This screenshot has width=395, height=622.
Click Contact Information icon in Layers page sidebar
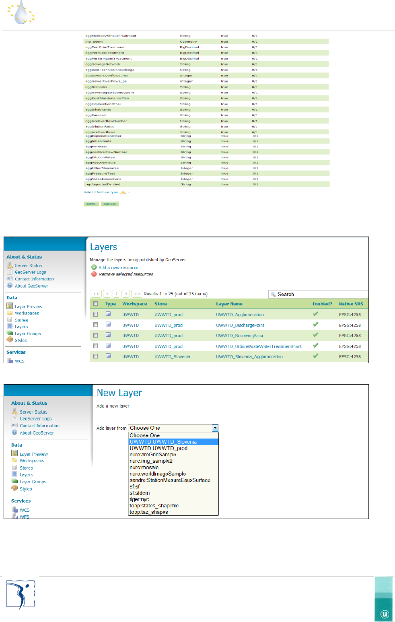(x=10, y=278)
